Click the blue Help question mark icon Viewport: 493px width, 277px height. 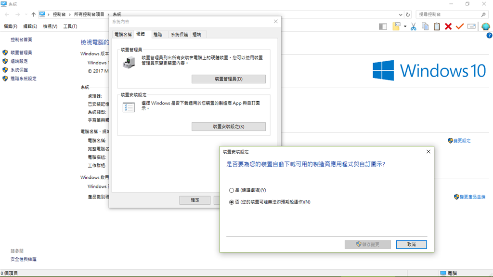[x=489, y=36]
